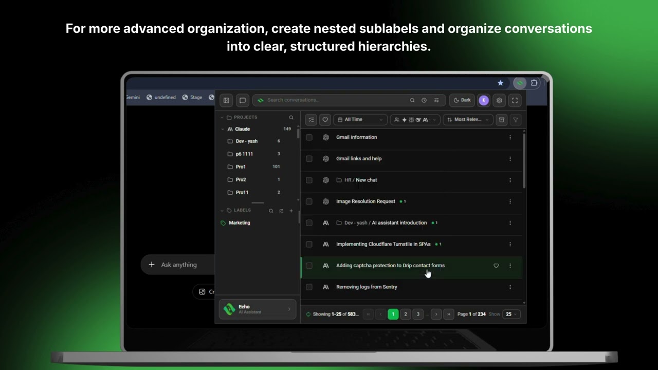Toggle the multi-select checklist icon
The height and width of the screenshot is (370, 658).
311,120
